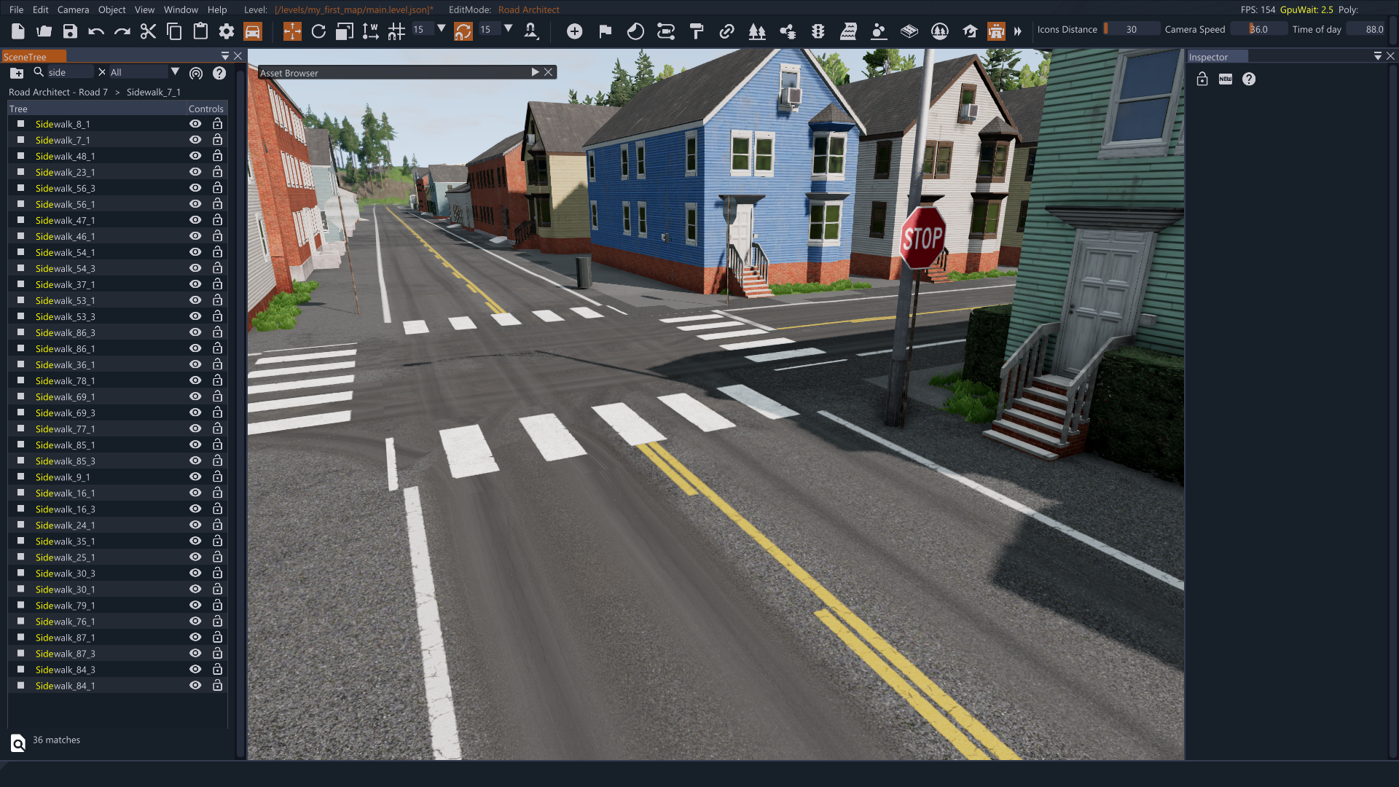The image size is (1399, 787).
Task: Select the Sidewalk_7_1 tree item
Action: click(x=63, y=140)
